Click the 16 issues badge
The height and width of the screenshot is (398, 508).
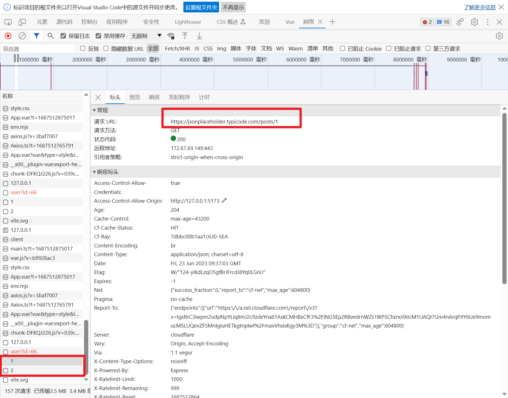(x=443, y=22)
